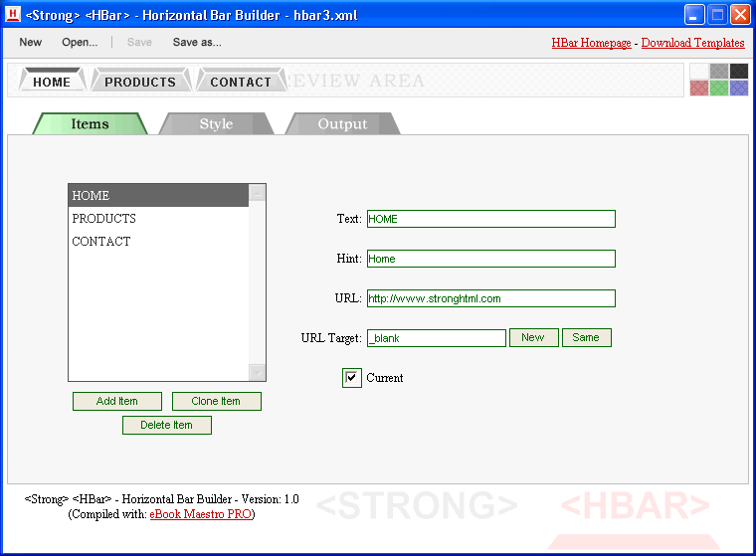Open the Output tab
The width and height of the screenshot is (756, 556).
[x=342, y=124]
